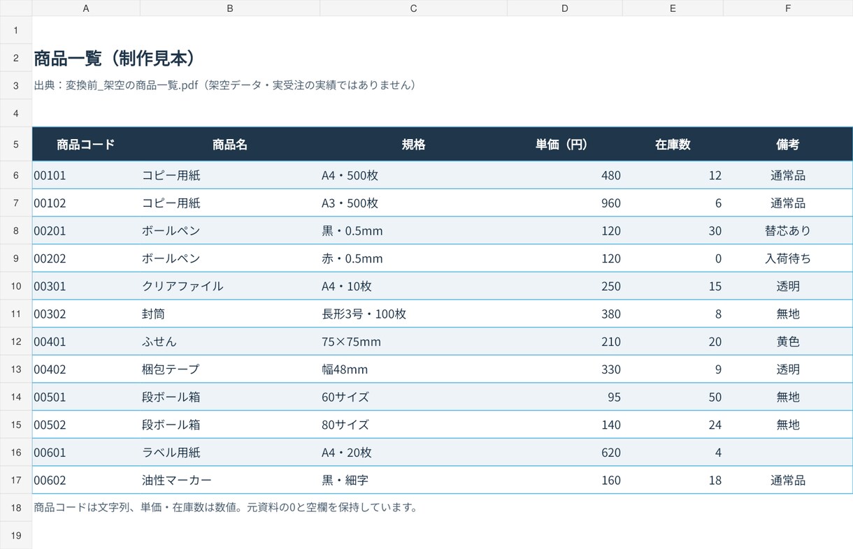Select row 19 header
This screenshot has height=549, width=853.
click(16, 535)
